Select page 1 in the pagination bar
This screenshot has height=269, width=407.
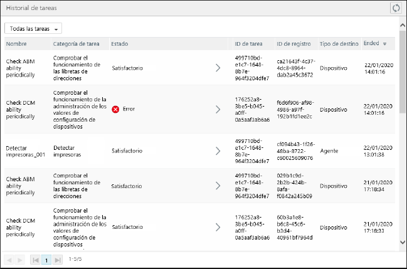(46, 259)
